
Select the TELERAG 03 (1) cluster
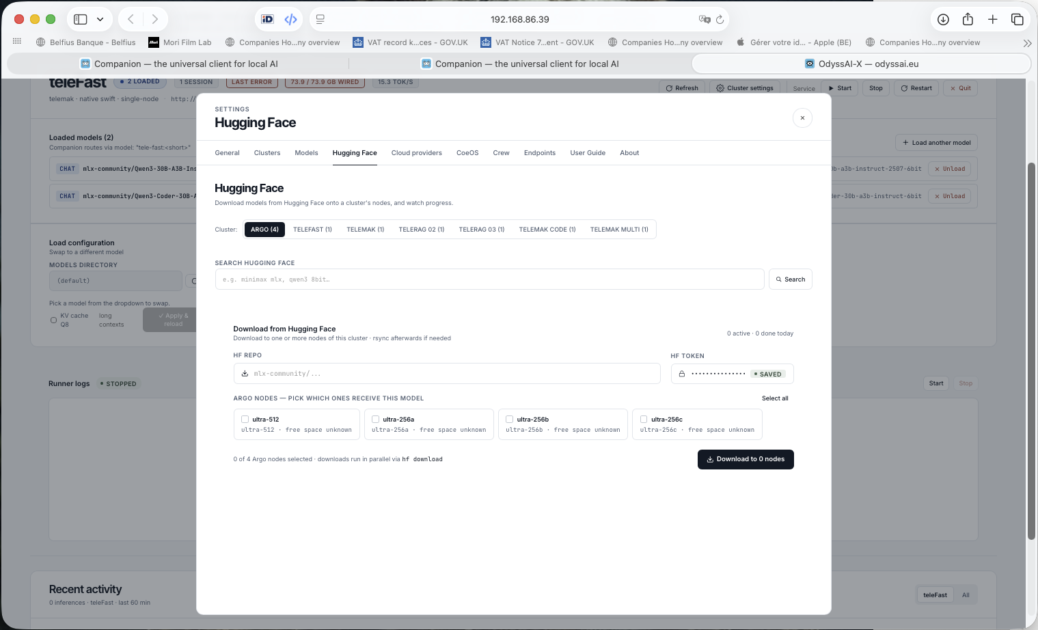[x=481, y=230]
